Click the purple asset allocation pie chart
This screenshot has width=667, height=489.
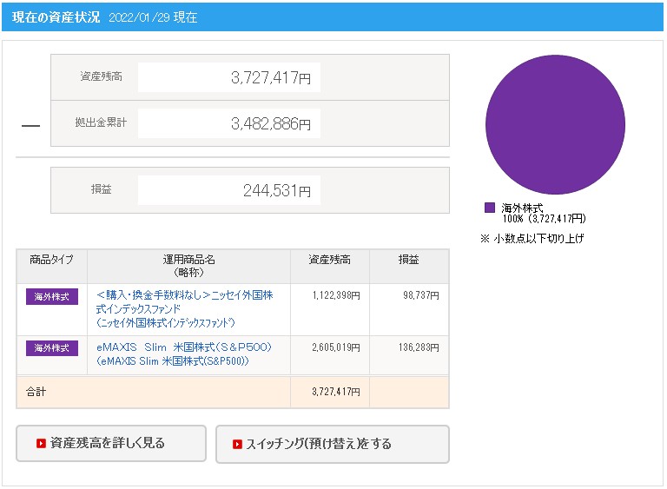555,125
